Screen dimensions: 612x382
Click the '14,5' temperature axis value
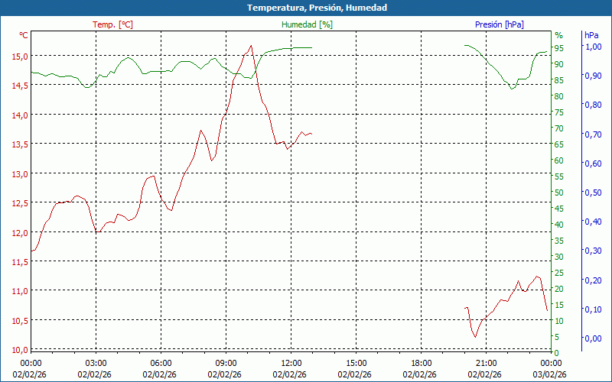pos(20,86)
